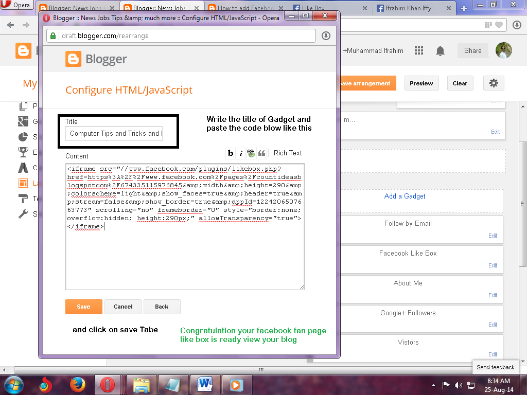Screen dimensions: 527x395
Task: Open Speed Dial grid icon in main address bar
Action: tap(488, 25)
